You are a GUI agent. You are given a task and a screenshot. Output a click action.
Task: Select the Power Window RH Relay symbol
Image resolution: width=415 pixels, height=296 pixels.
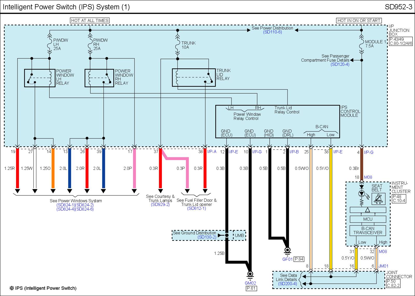click(x=99, y=78)
